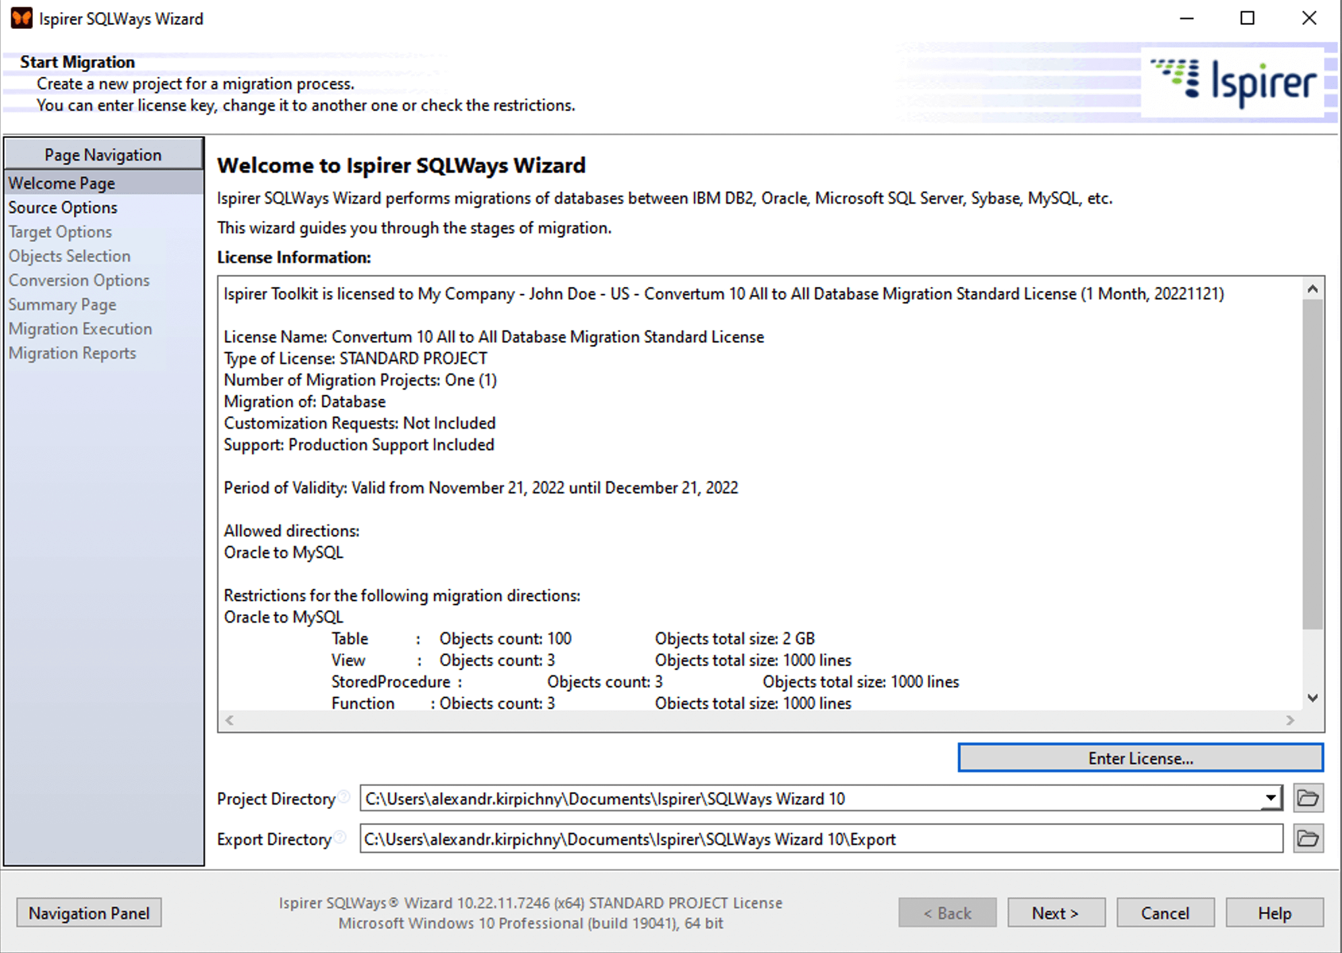The height and width of the screenshot is (953, 1342).
Task: Cancel the migration wizard
Action: click(x=1165, y=913)
